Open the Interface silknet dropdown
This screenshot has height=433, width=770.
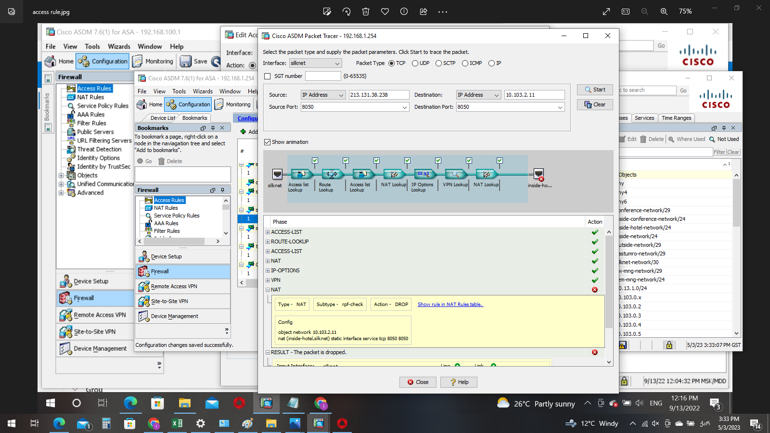337,64
